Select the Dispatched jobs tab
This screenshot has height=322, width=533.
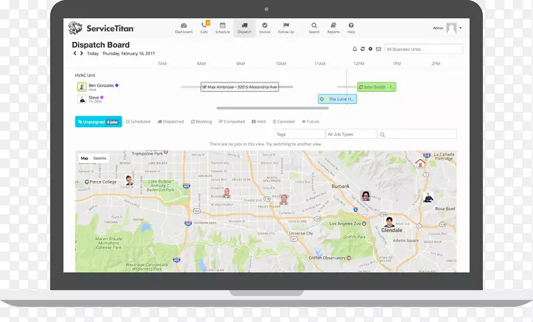click(x=171, y=122)
